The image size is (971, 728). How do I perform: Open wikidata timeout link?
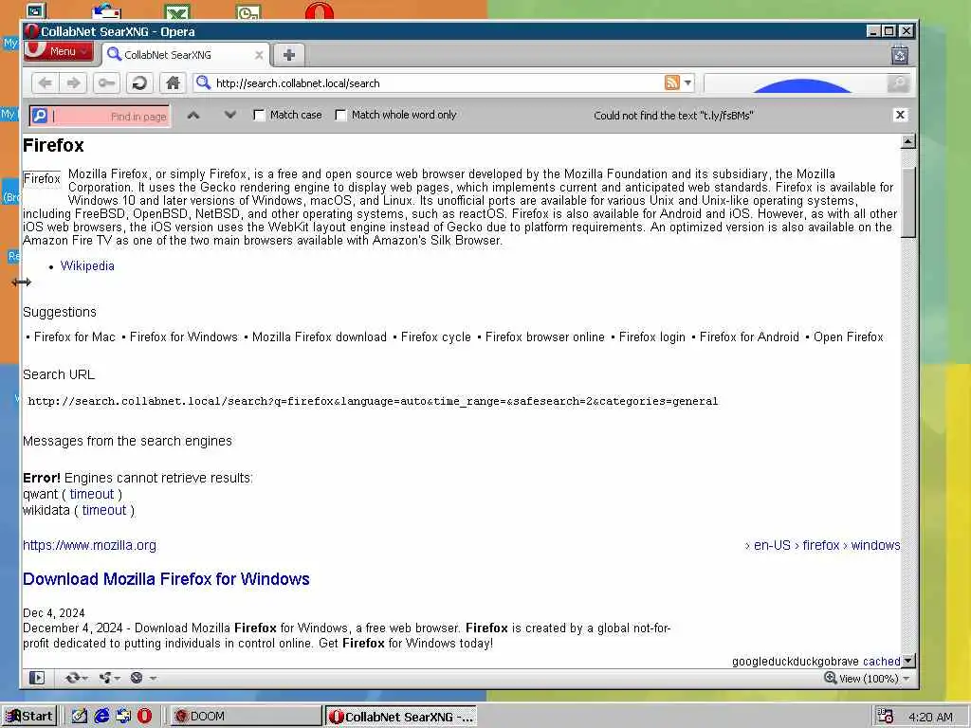(104, 510)
